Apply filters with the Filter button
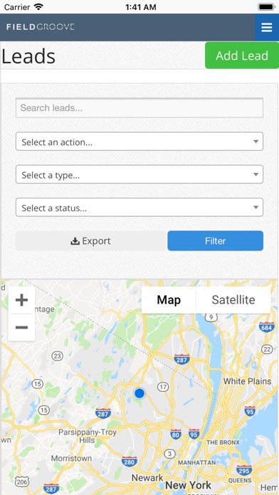Screen dimensions: 279x495 [x=215, y=241]
